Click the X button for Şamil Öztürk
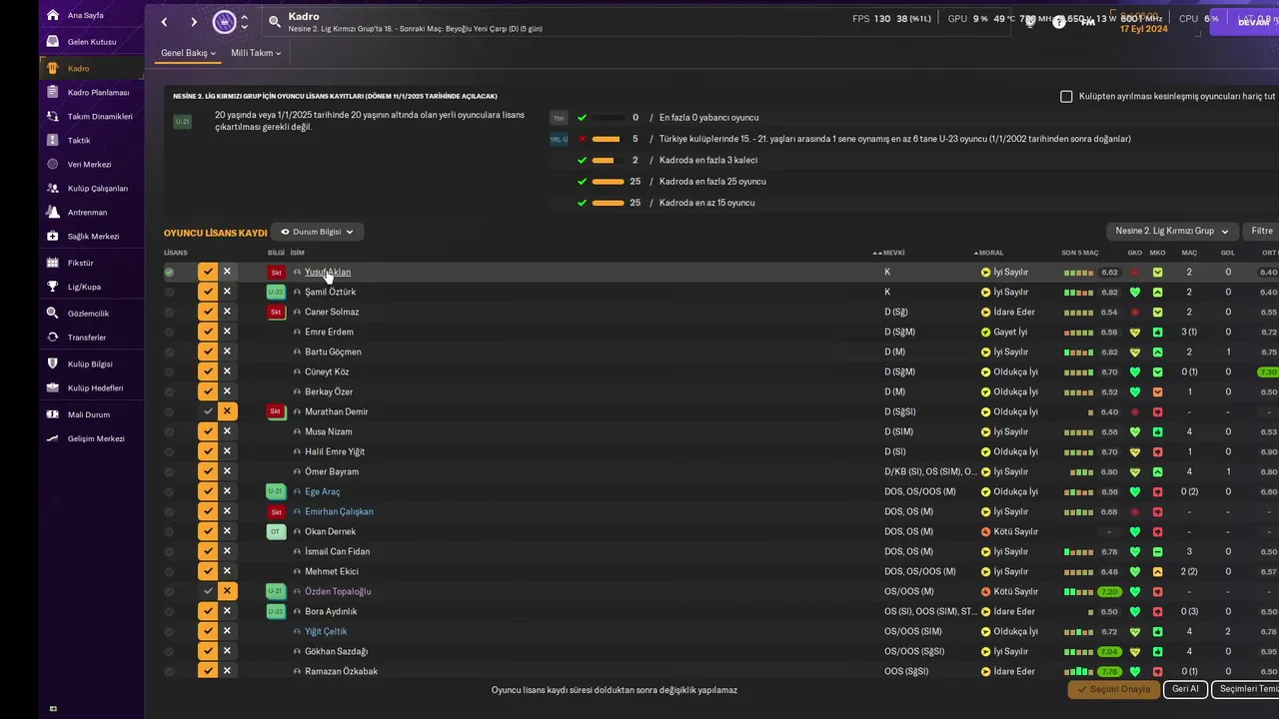The height and width of the screenshot is (719, 1279). point(227,292)
